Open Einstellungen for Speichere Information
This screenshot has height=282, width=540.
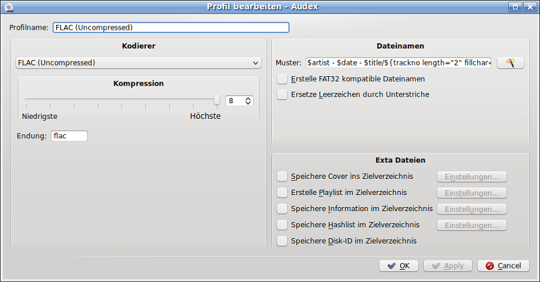pos(471,209)
